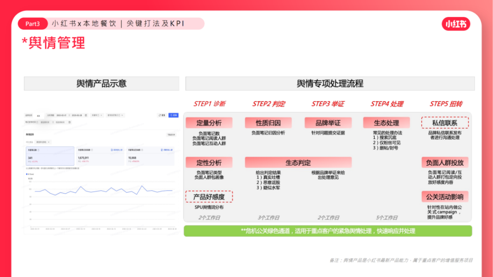Click the blue search button in the dashboard
This screenshot has height=277, width=493.
click(173, 115)
